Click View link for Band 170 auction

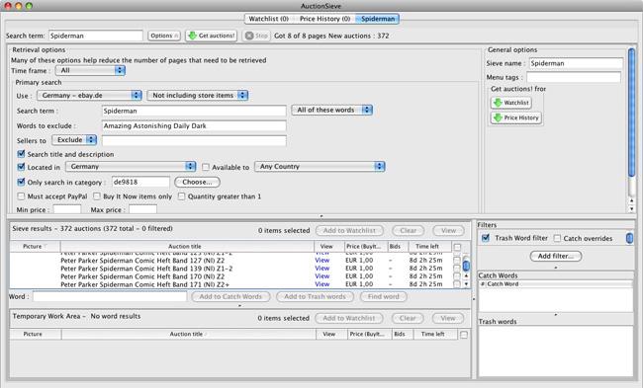click(x=321, y=276)
